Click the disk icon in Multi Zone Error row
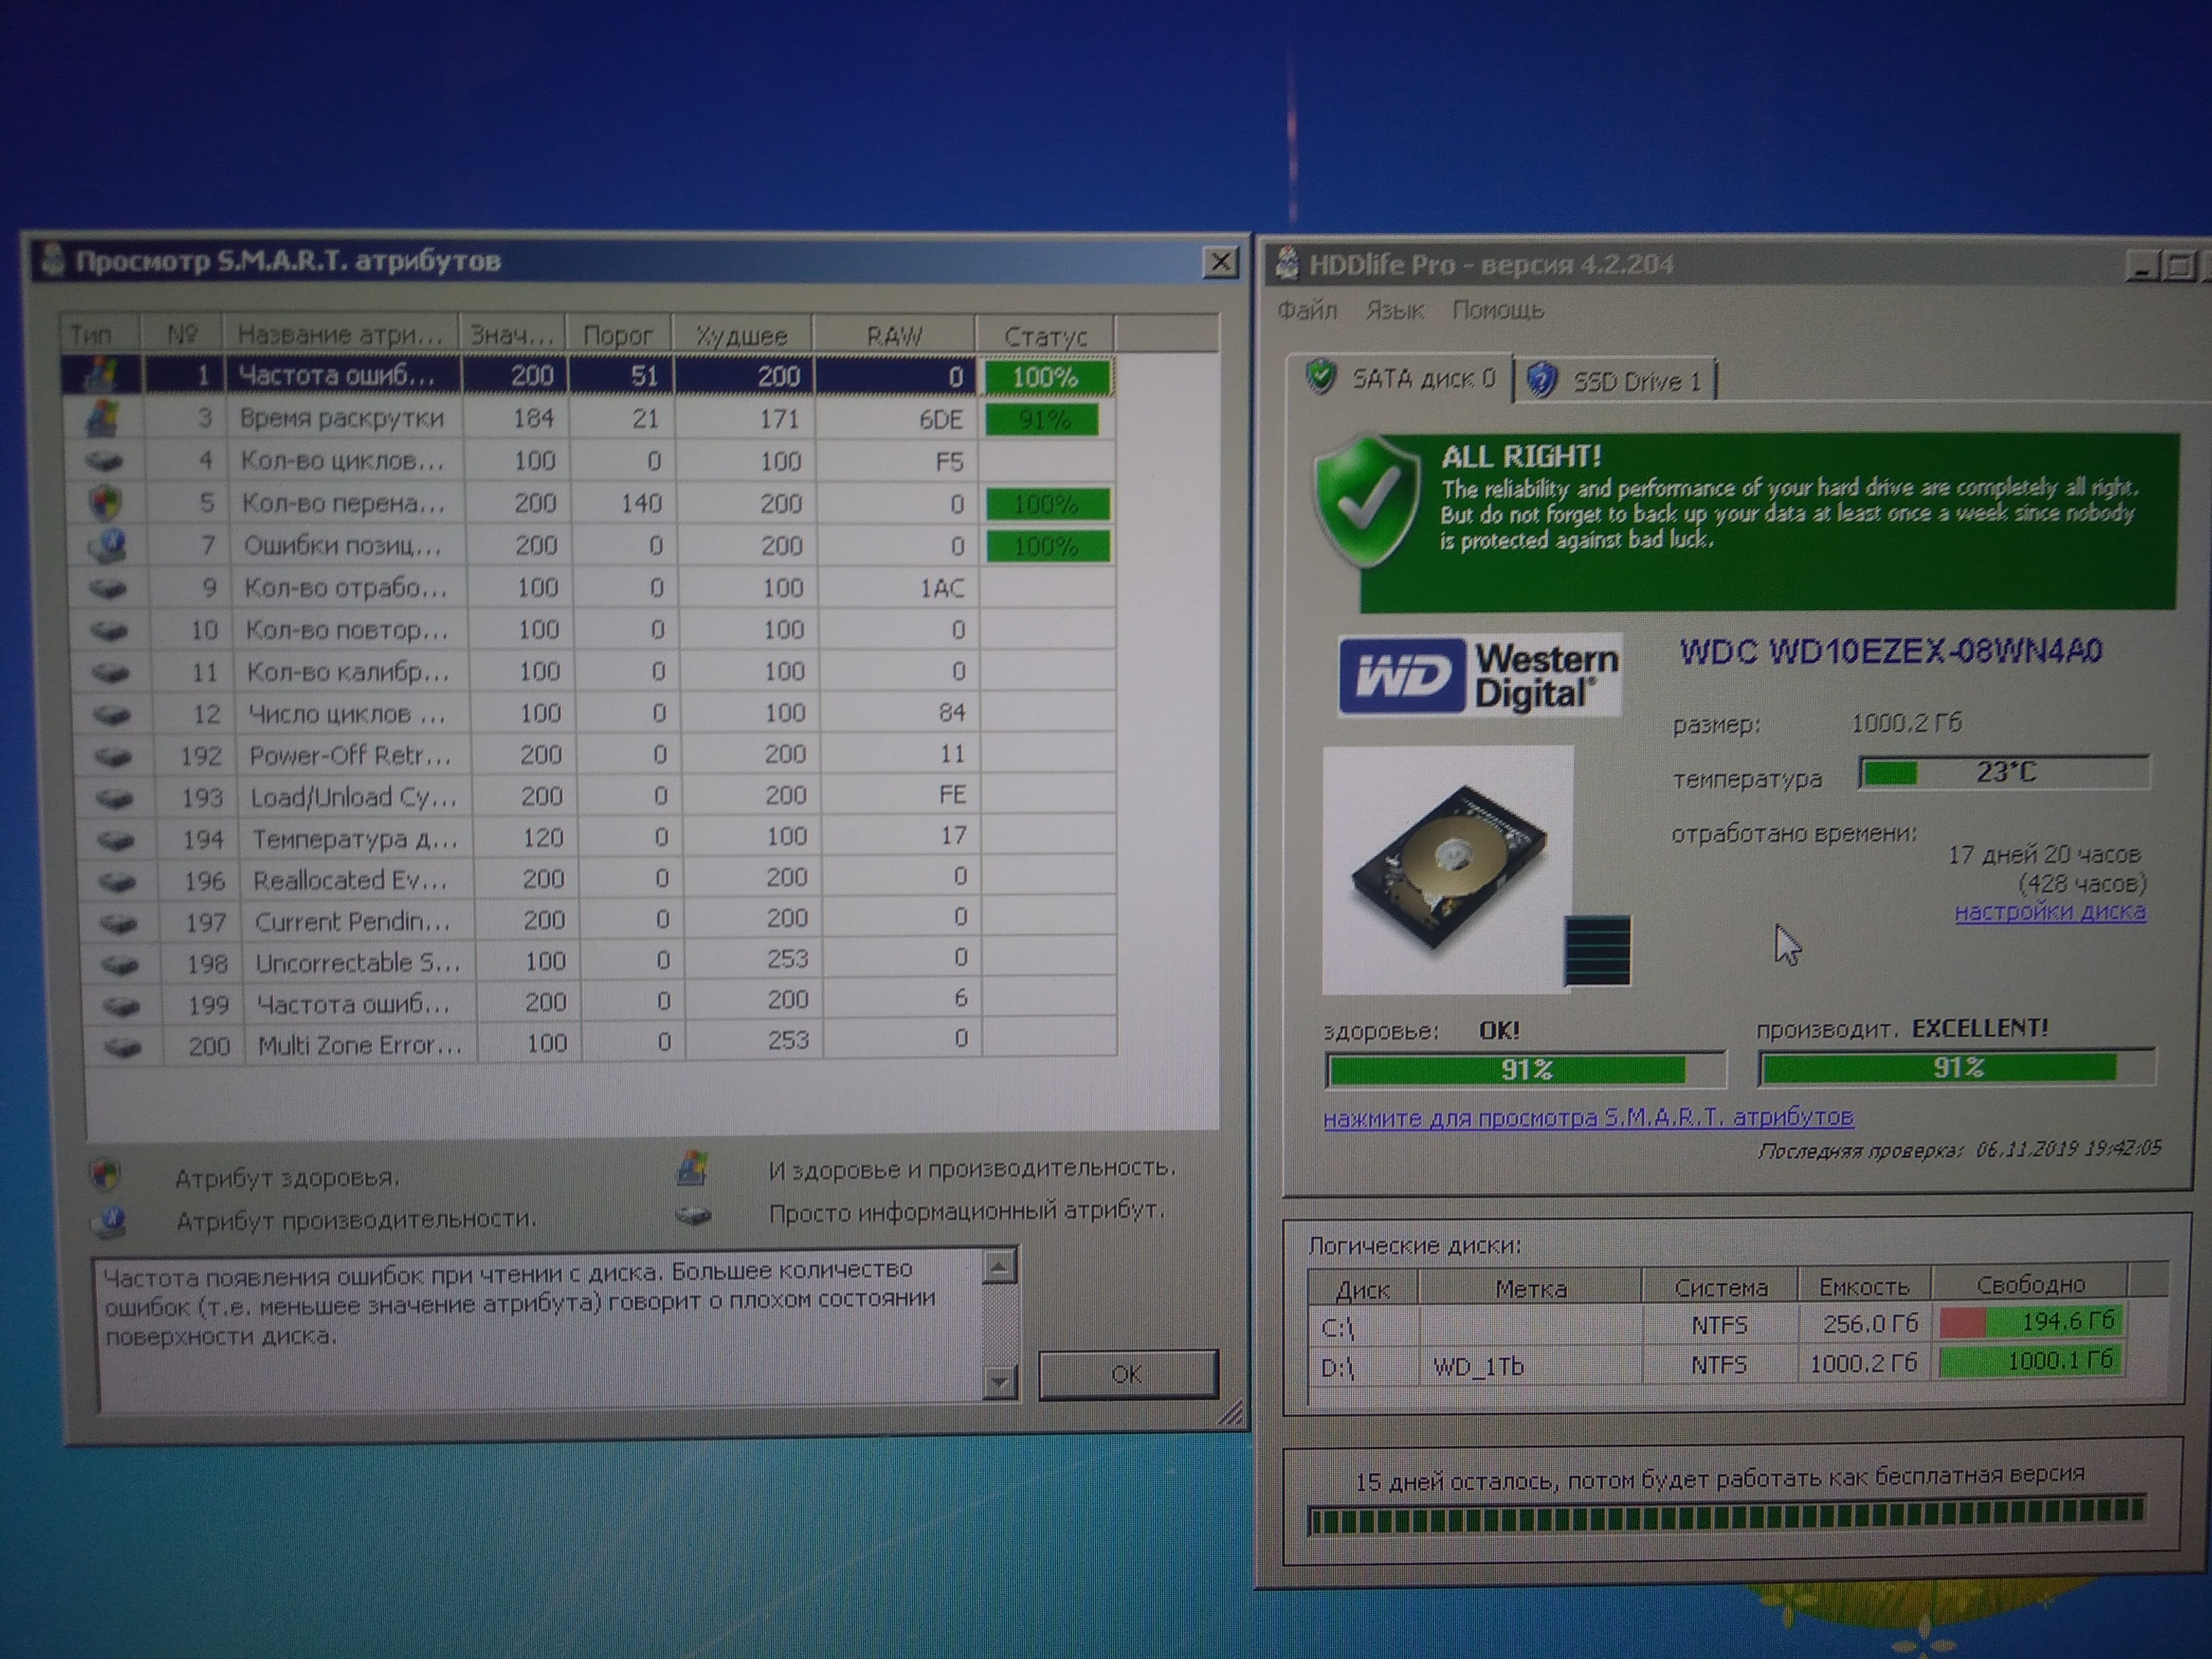Viewport: 2212px width, 1659px height. pyautogui.click(x=122, y=1047)
